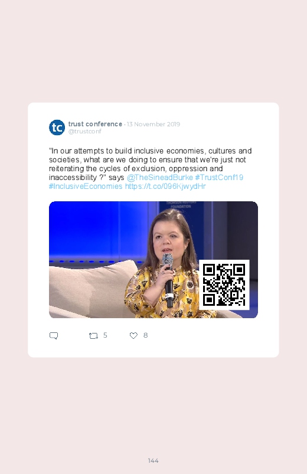The height and width of the screenshot is (474, 307).
Task: Click the like count 8
Action: click(x=145, y=335)
